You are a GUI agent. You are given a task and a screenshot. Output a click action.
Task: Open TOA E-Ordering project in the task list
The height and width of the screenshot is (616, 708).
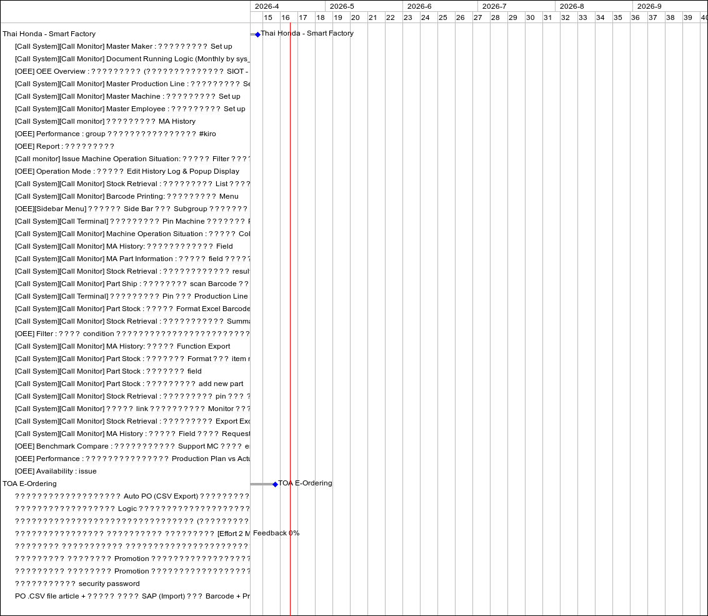click(29, 484)
